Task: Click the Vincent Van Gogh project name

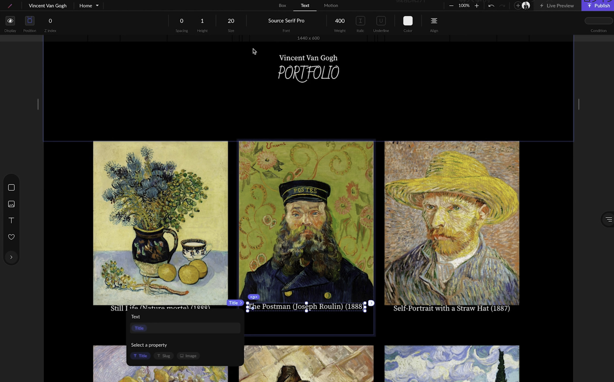Action: tap(48, 5)
